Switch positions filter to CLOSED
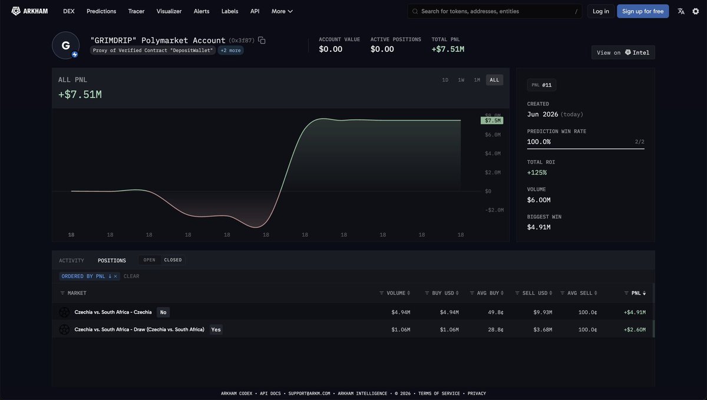The height and width of the screenshot is (400, 707). click(x=173, y=260)
